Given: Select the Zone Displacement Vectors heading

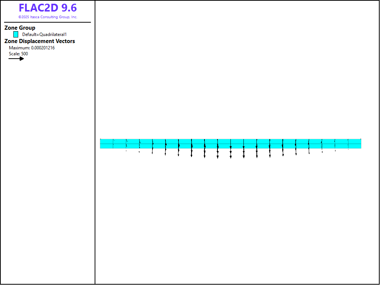Looking at the screenshot, I should click(x=39, y=41).
